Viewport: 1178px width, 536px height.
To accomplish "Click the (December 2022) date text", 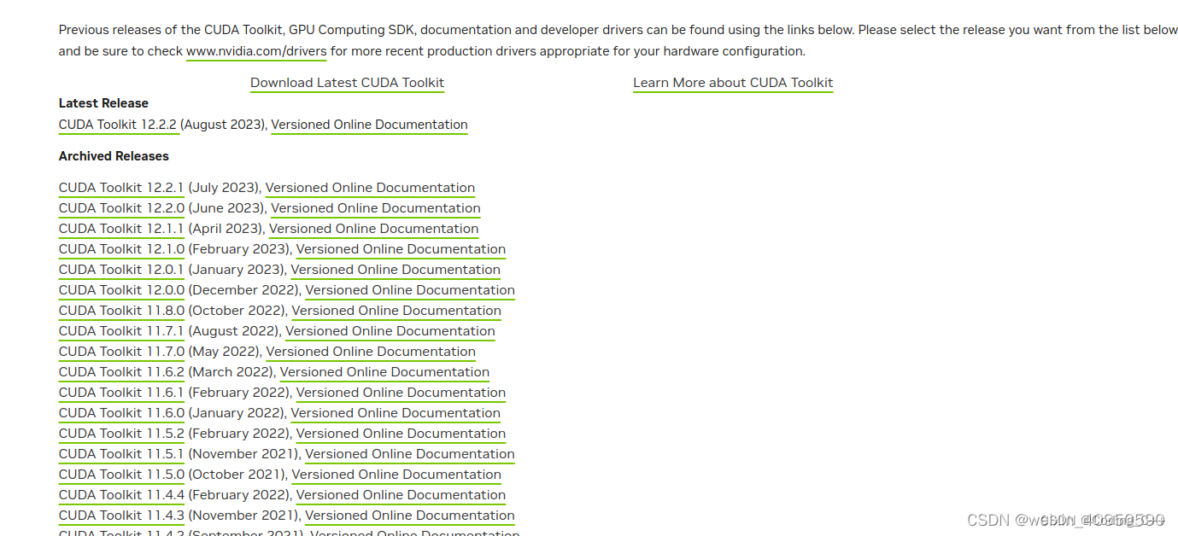I will (244, 290).
